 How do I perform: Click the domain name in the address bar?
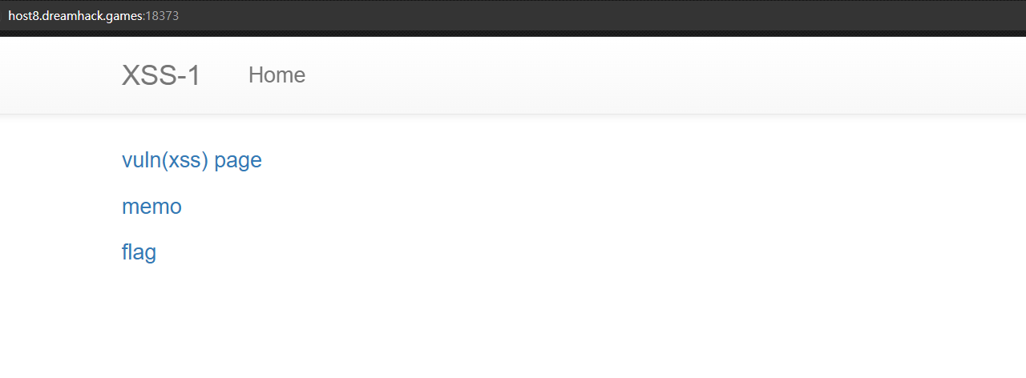[x=75, y=16]
